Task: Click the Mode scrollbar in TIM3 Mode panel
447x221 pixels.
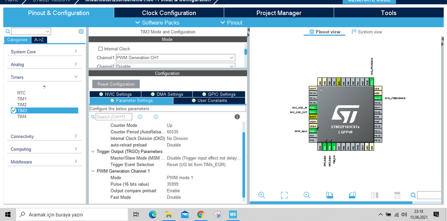Action: click(x=246, y=52)
